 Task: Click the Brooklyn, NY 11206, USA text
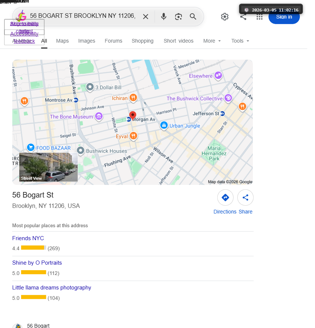tap(46, 206)
